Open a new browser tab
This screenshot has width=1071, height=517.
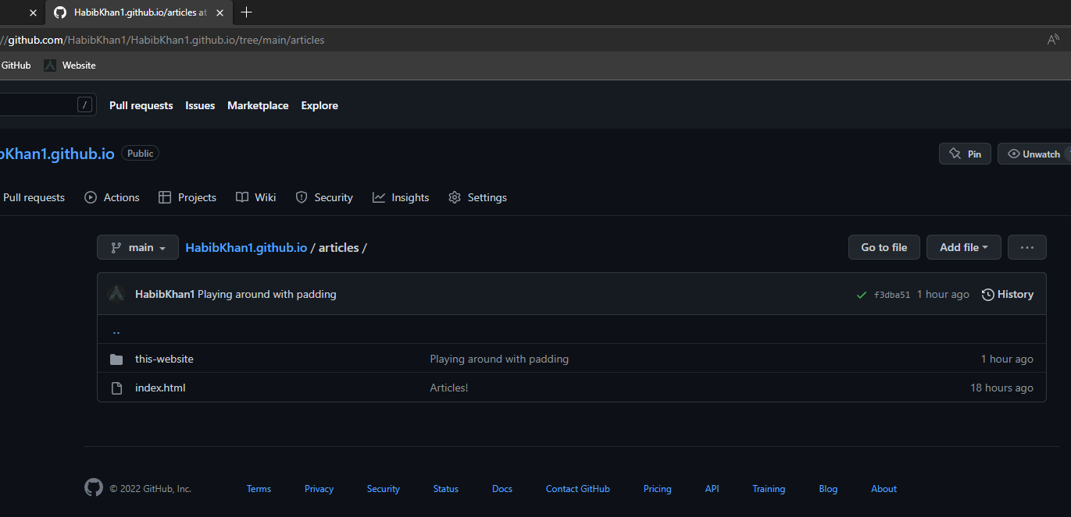pyautogui.click(x=247, y=12)
